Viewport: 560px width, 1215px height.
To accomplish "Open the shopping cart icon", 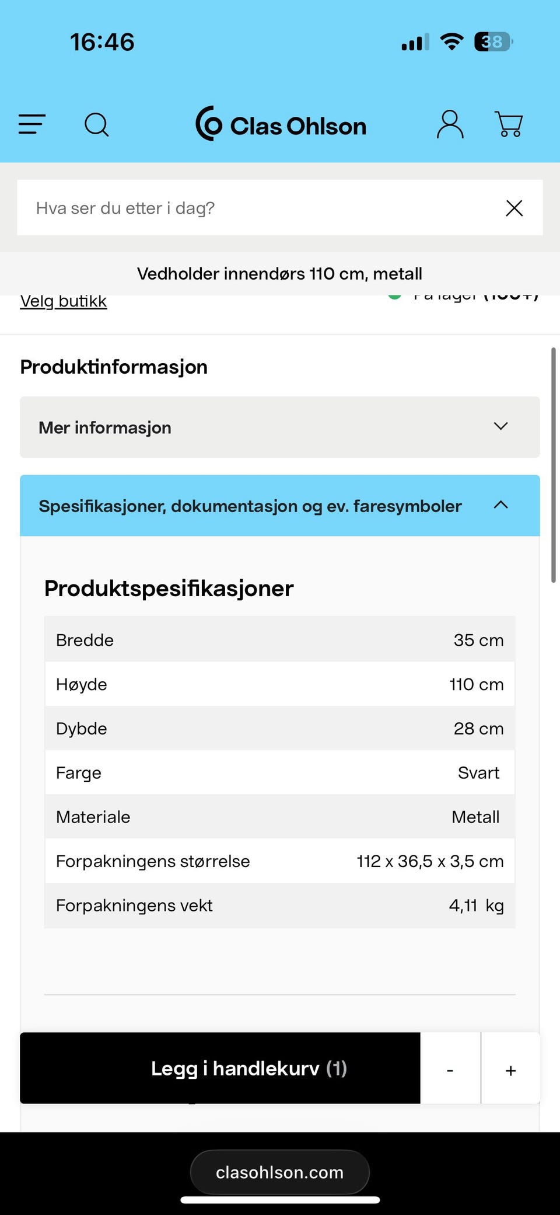I will pyautogui.click(x=509, y=124).
